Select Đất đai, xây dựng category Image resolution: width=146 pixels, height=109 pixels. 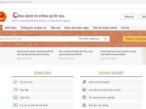(111, 105)
